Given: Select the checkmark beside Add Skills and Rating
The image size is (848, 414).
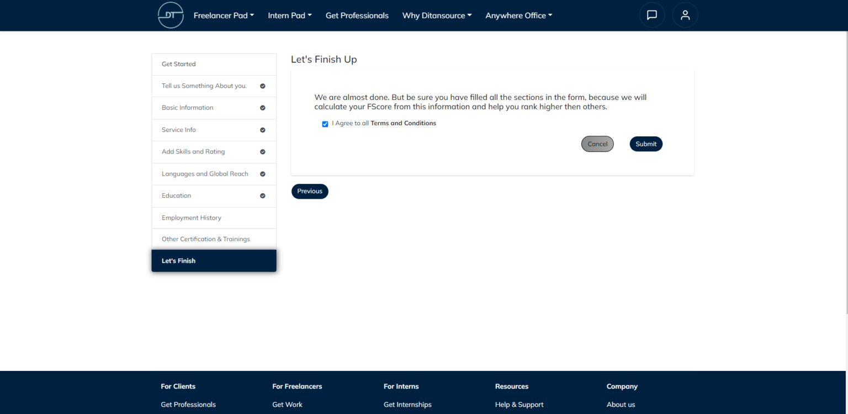Looking at the screenshot, I should (262, 151).
